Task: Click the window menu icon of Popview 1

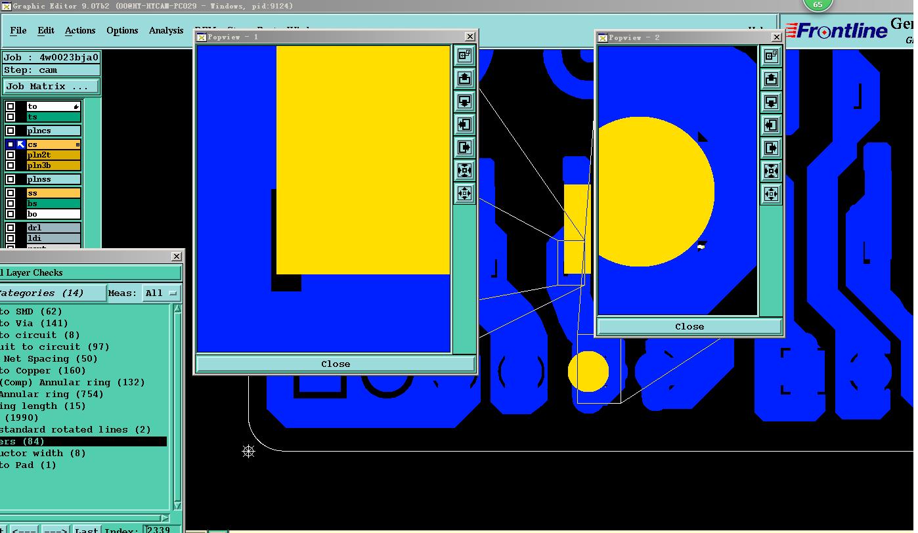Action: point(202,37)
